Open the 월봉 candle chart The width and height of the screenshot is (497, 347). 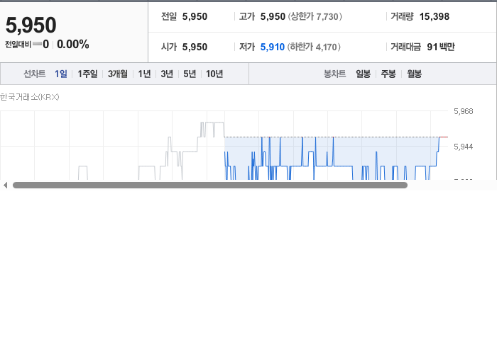click(414, 74)
